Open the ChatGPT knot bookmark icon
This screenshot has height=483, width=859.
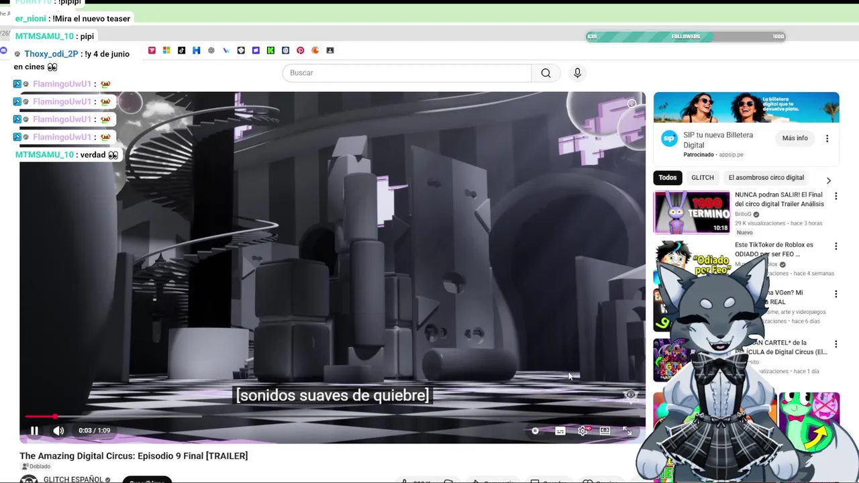click(211, 50)
